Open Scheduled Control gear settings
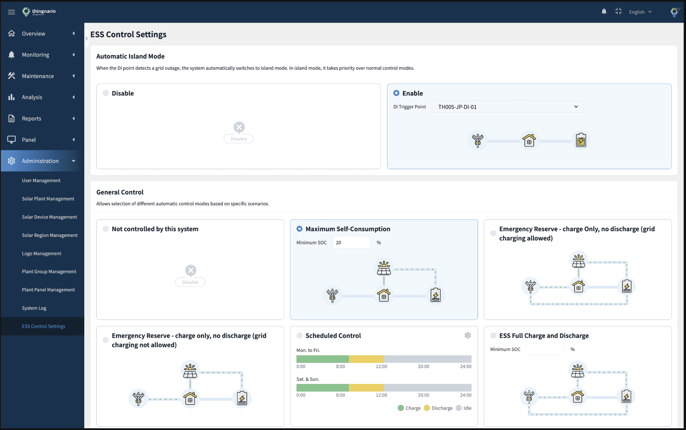The width and height of the screenshot is (686, 430). coord(468,335)
